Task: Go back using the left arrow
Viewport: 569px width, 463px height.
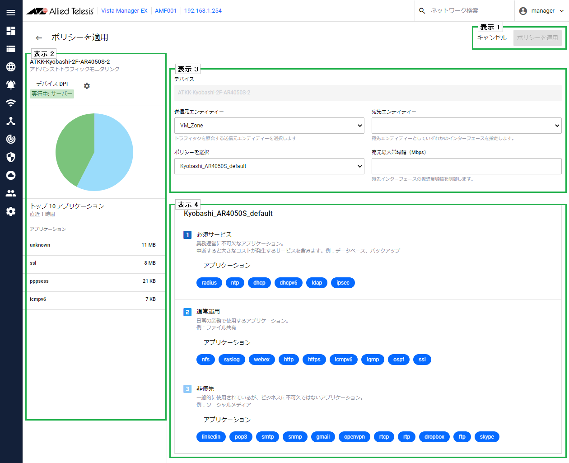Action: click(x=39, y=38)
